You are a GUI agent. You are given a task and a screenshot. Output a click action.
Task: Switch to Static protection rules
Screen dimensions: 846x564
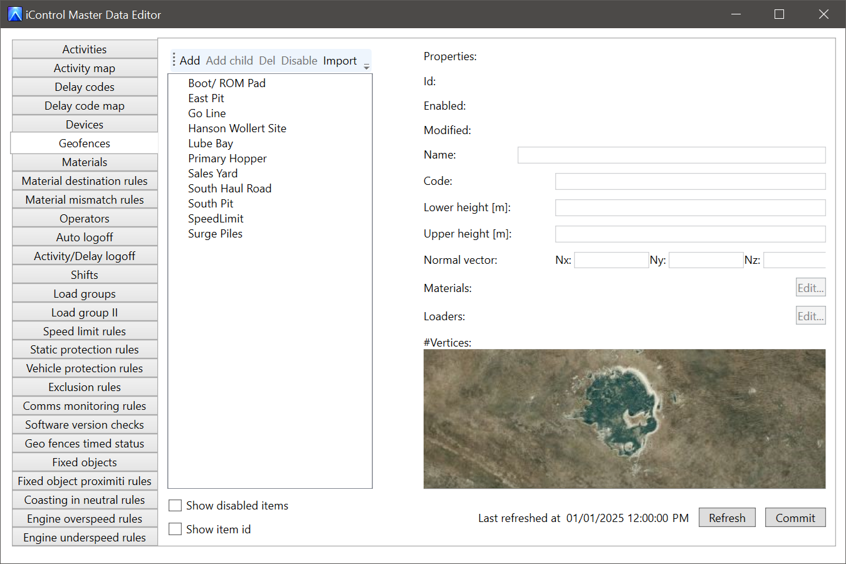(x=85, y=350)
